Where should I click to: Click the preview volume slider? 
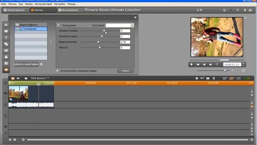coord(225,70)
